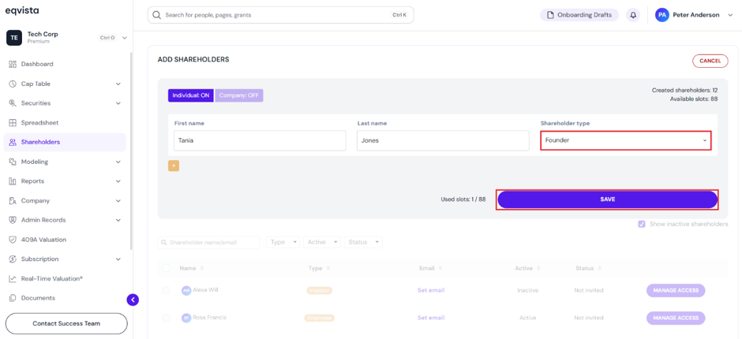Click the Shareholder name/email search field

coord(208,242)
